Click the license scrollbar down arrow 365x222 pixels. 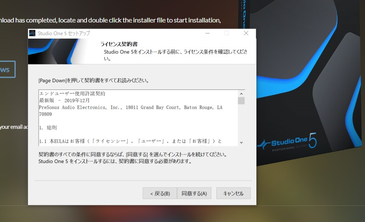click(241, 142)
